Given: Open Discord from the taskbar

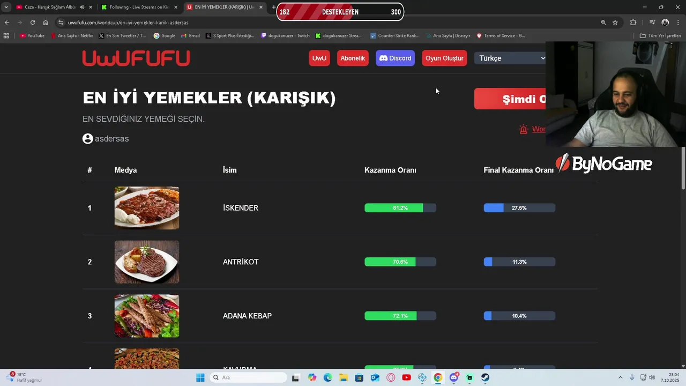Looking at the screenshot, I should 454,377.
